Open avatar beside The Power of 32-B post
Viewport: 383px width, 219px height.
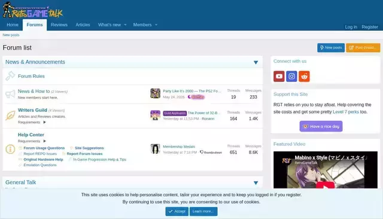tap(155, 115)
